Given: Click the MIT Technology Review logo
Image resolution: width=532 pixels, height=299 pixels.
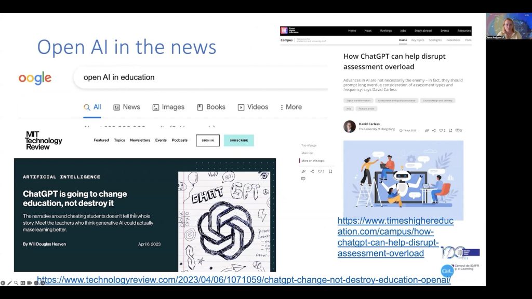Looking at the screenshot, I should (x=44, y=140).
